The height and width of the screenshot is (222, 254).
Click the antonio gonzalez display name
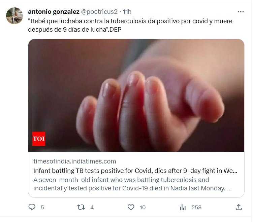click(54, 12)
